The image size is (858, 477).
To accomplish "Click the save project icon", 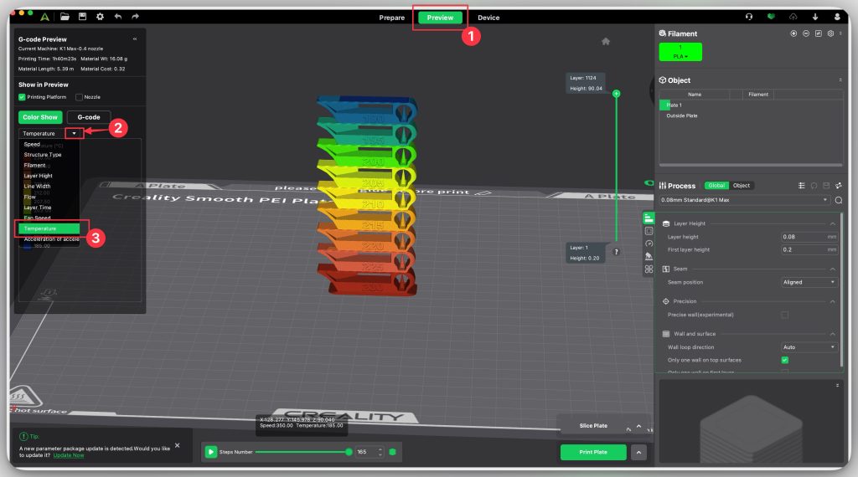I will click(82, 17).
